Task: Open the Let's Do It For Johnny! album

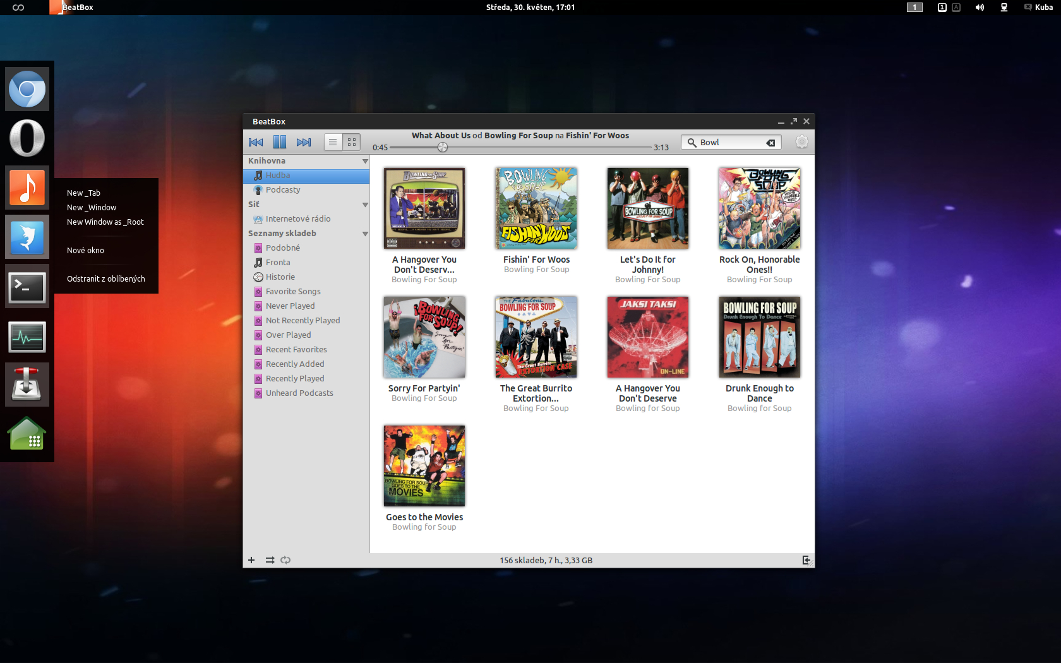Action: click(x=648, y=208)
